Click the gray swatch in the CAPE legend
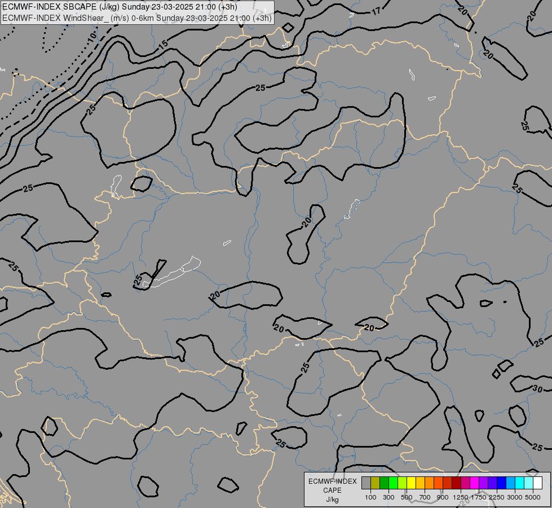 pos(366,483)
